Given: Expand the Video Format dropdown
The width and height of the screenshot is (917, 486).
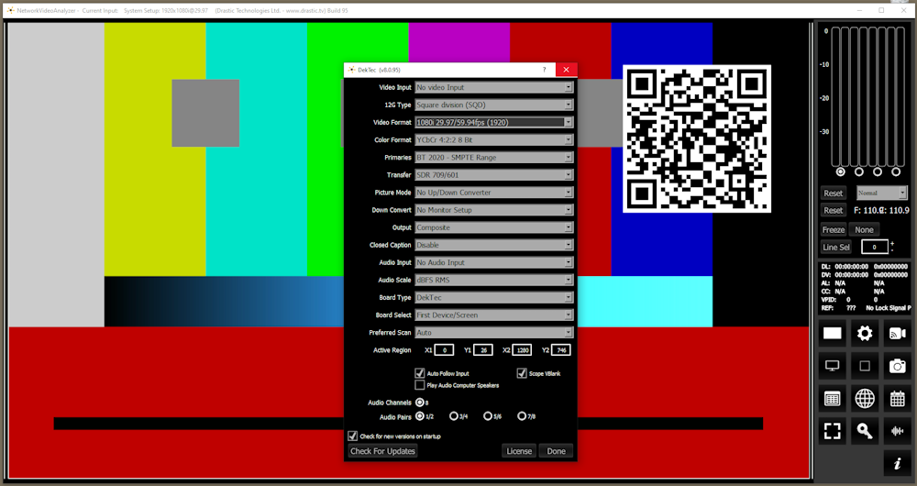Looking at the screenshot, I should coord(494,122).
